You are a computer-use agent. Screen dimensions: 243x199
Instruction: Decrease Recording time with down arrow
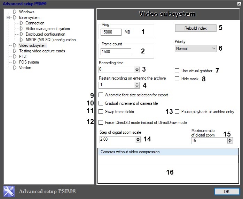point(137,71)
